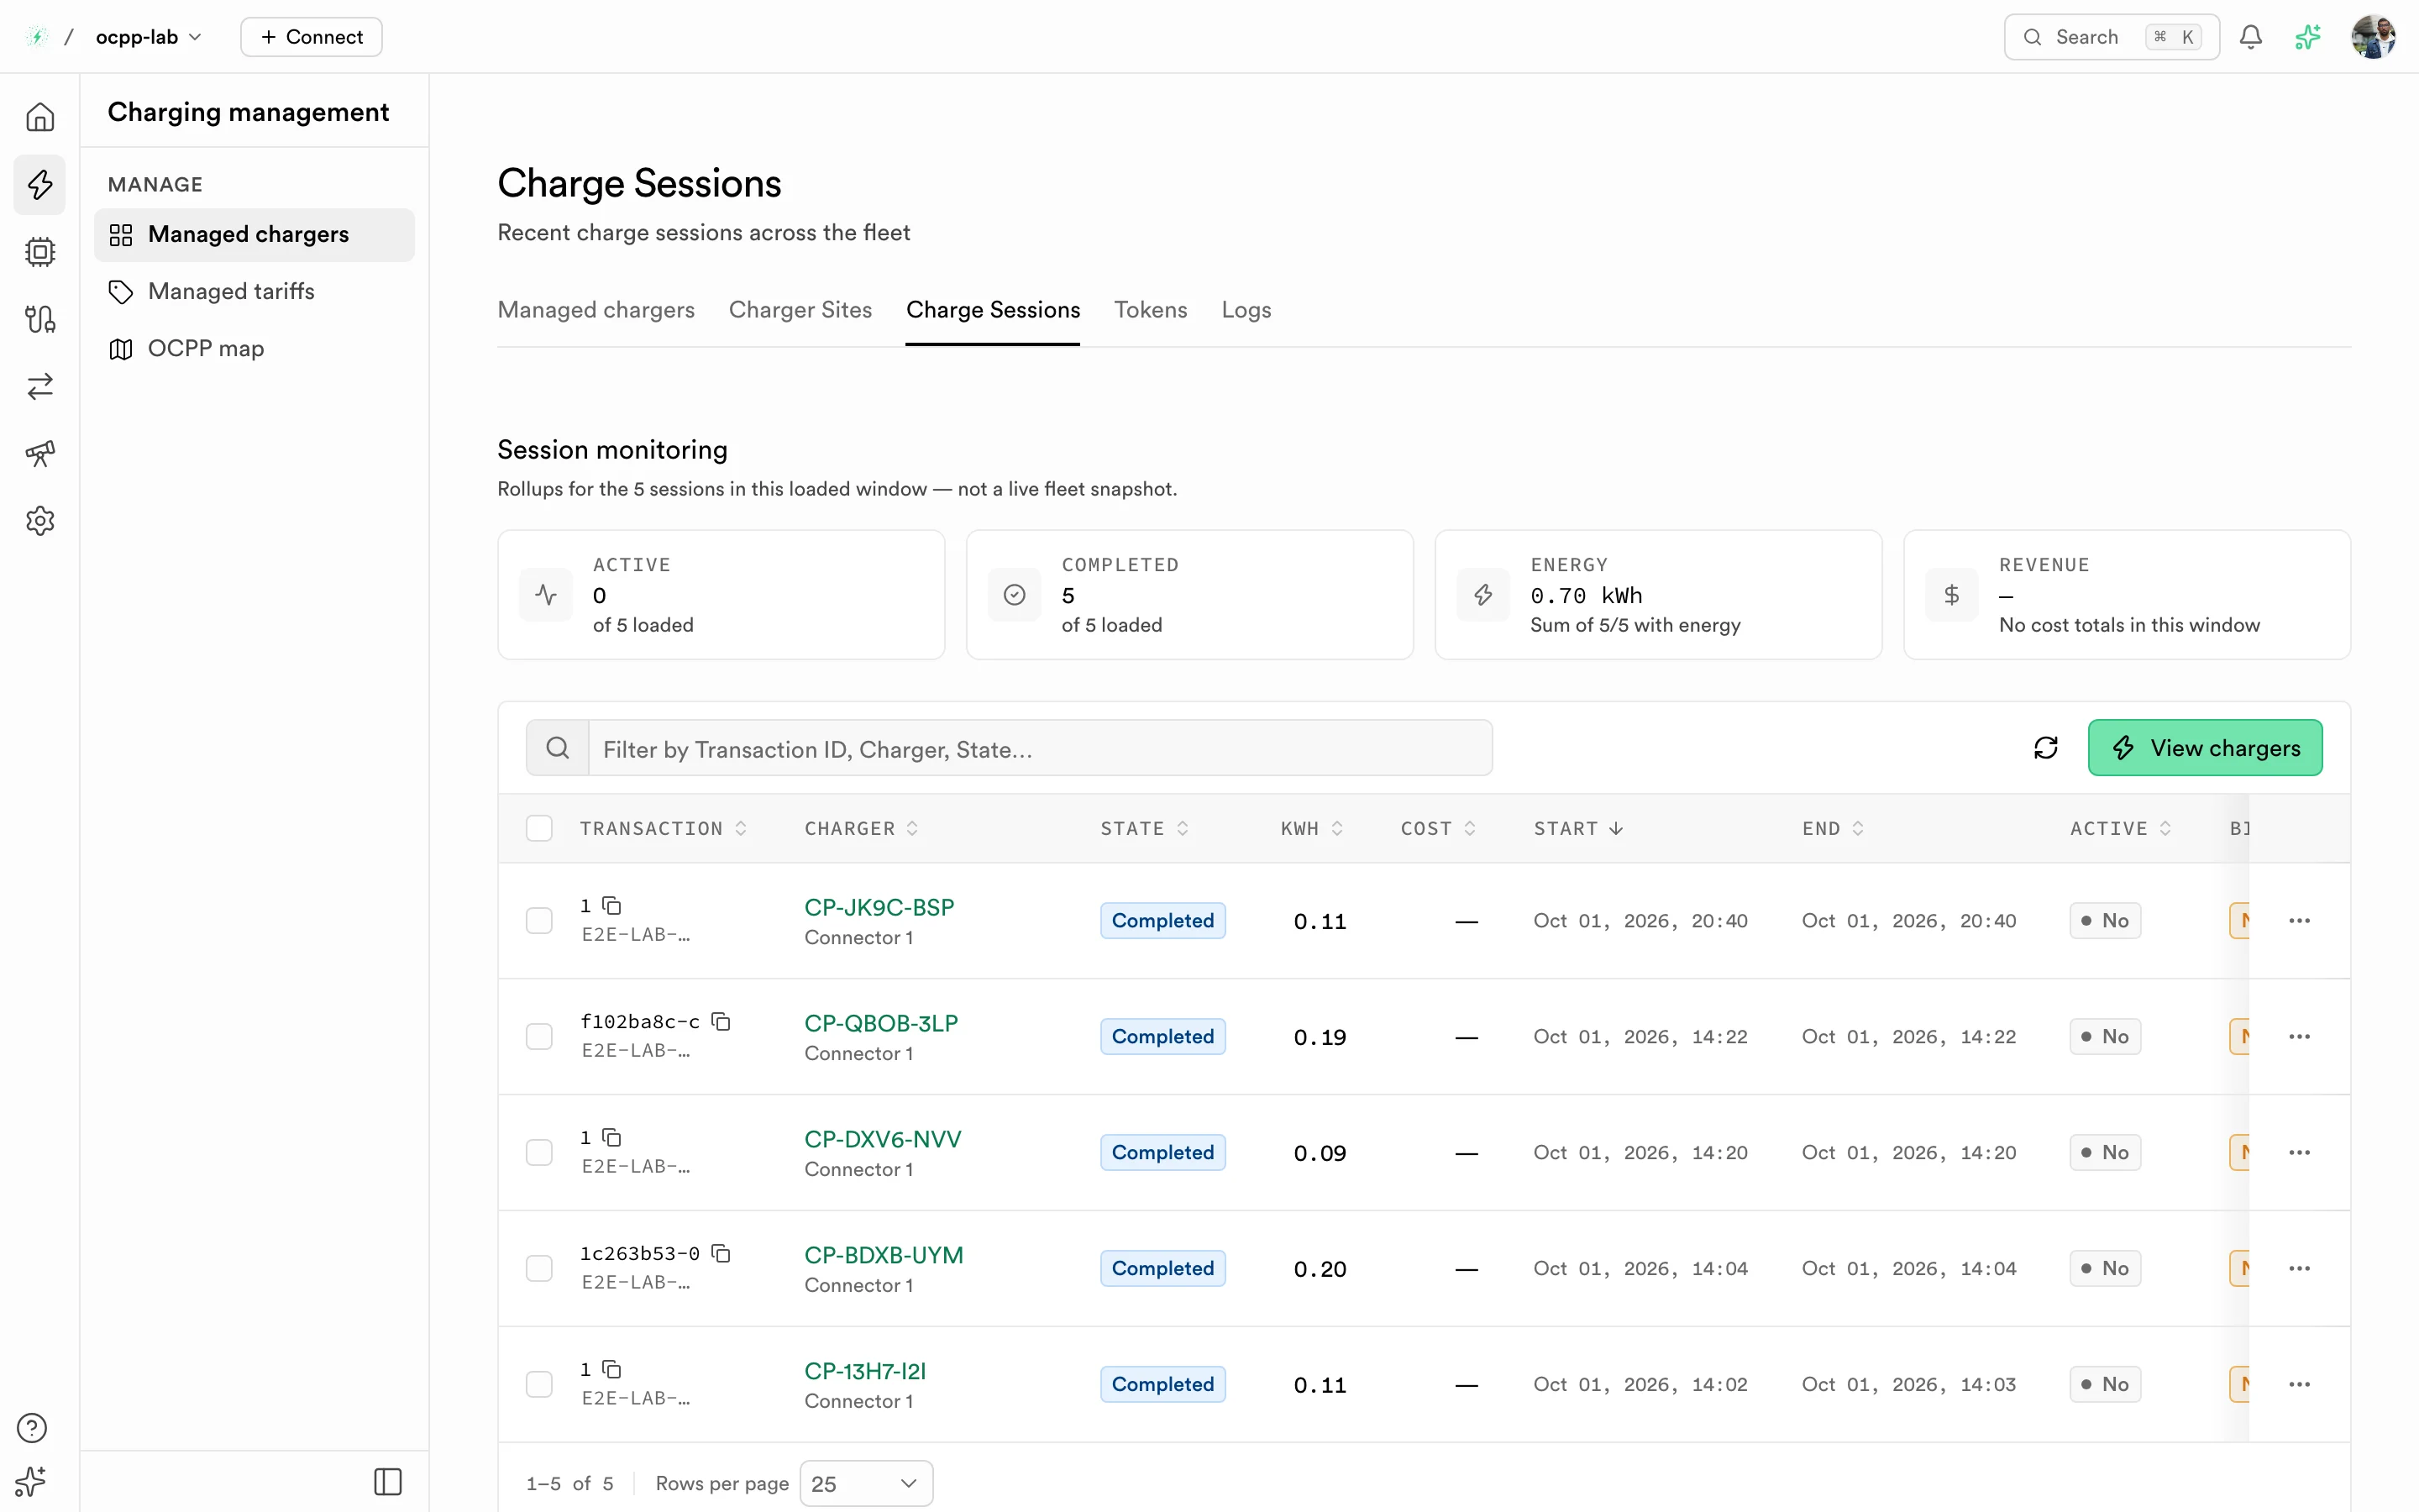Open the rows per page dropdown
The width and height of the screenshot is (2419, 1512).
[866, 1483]
